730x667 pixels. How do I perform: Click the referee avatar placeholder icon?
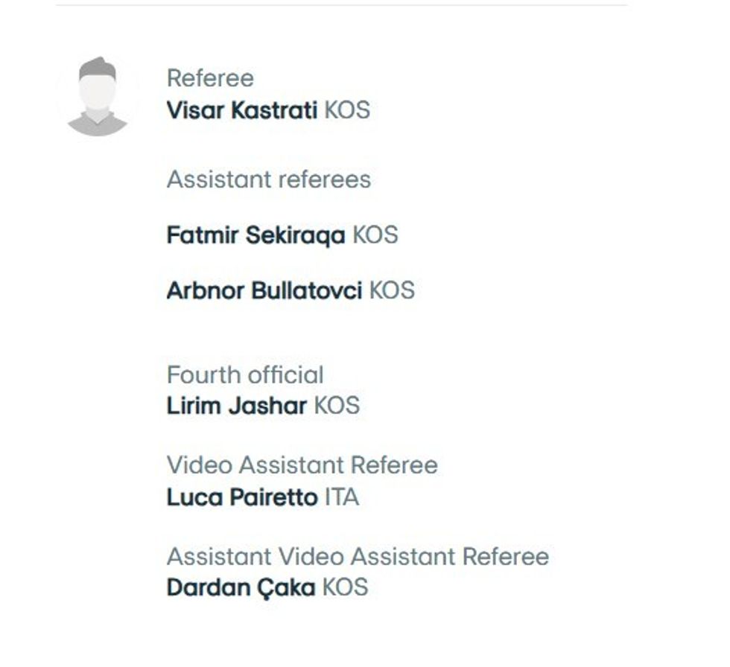pyautogui.click(x=98, y=97)
